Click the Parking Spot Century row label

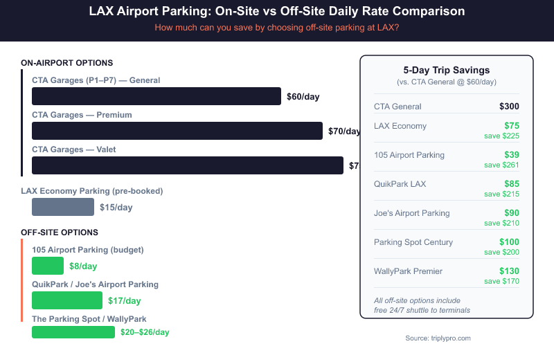click(413, 242)
